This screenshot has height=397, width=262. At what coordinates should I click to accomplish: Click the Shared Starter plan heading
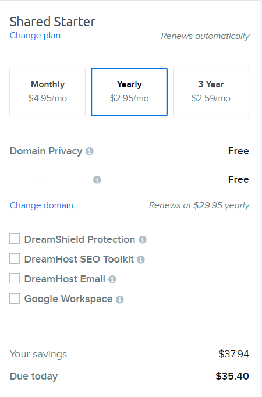[x=52, y=22]
